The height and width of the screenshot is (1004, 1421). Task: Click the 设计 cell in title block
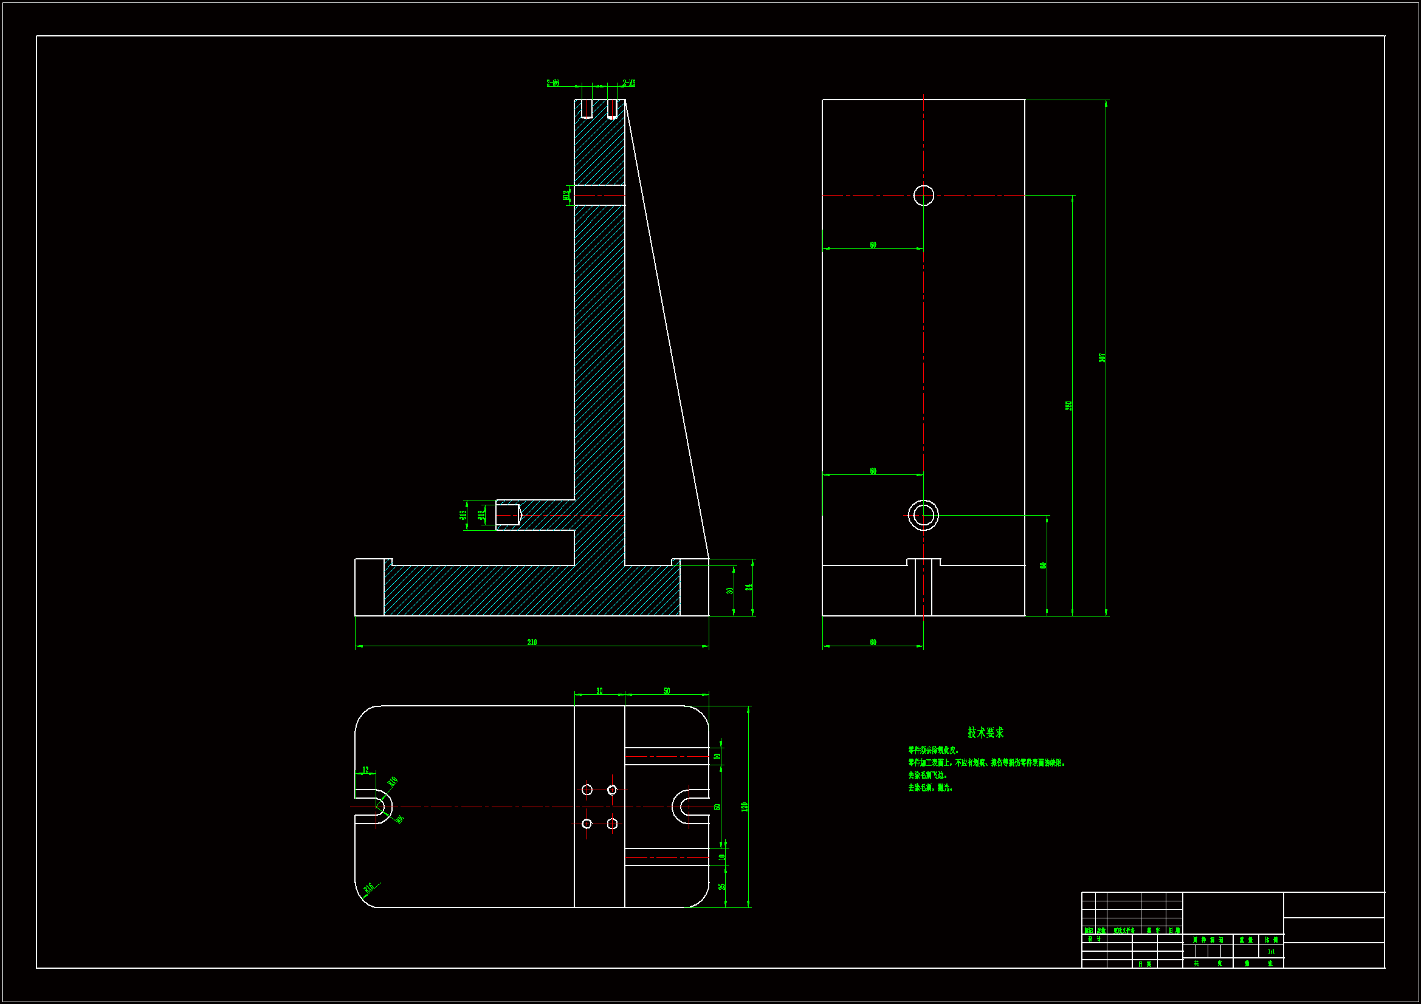point(1094,939)
